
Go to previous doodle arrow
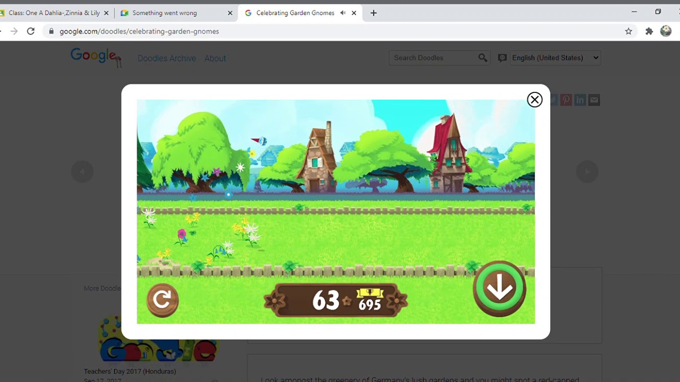(x=82, y=171)
